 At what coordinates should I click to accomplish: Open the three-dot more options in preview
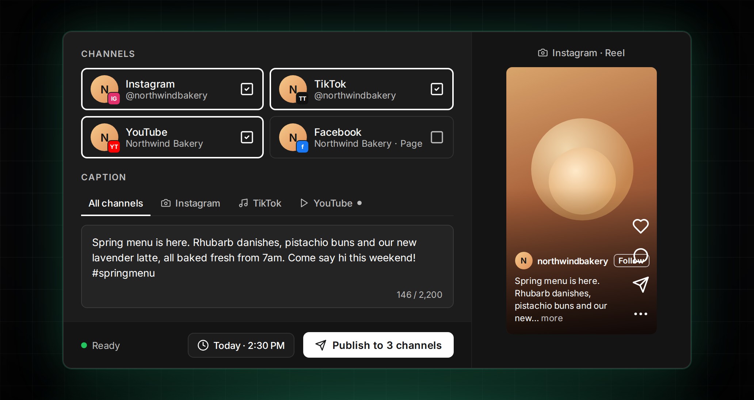click(640, 314)
